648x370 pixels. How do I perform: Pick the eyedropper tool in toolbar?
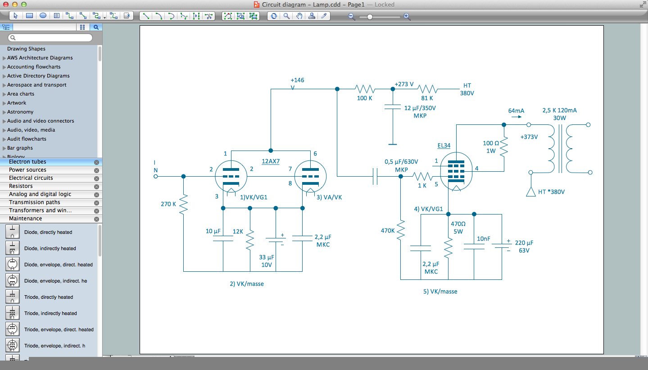[324, 16]
